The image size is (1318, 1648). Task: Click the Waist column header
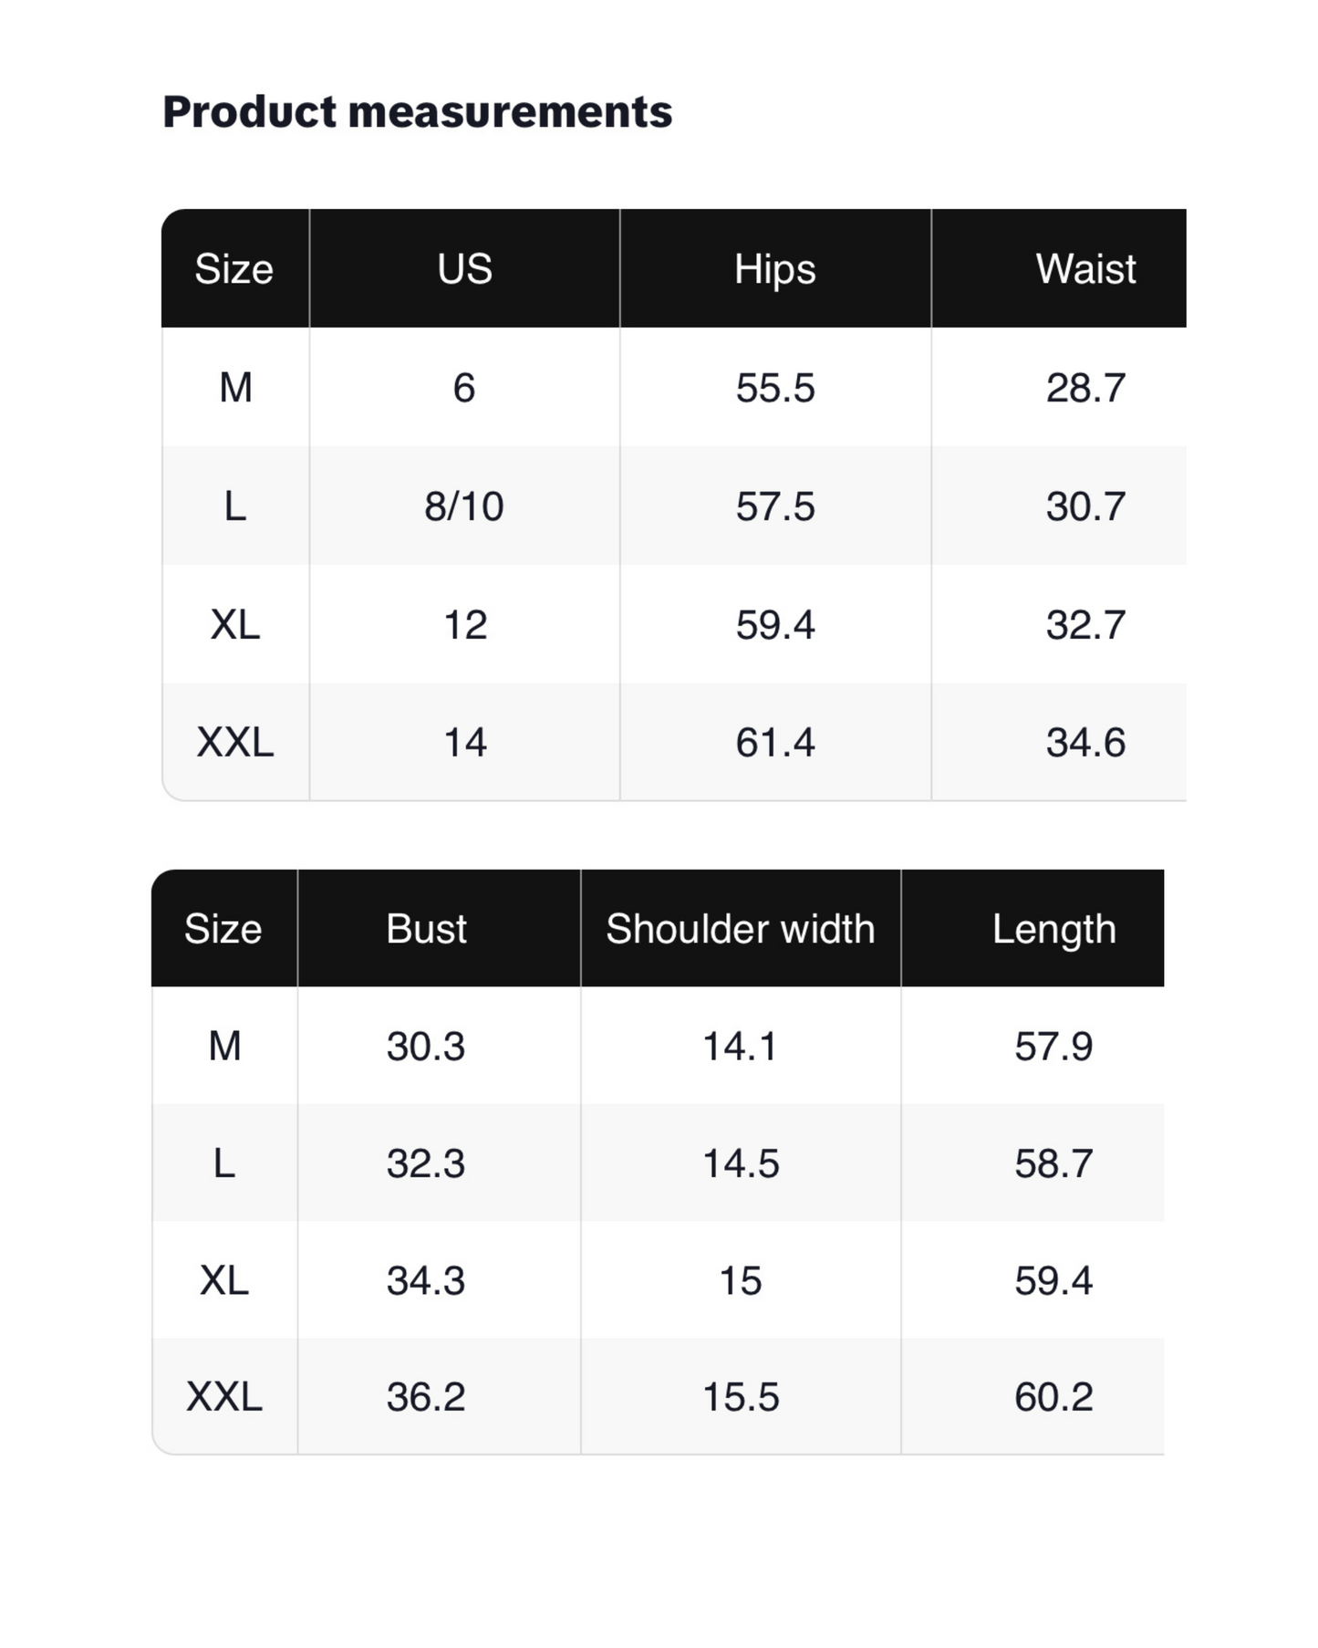(1085, 269)
